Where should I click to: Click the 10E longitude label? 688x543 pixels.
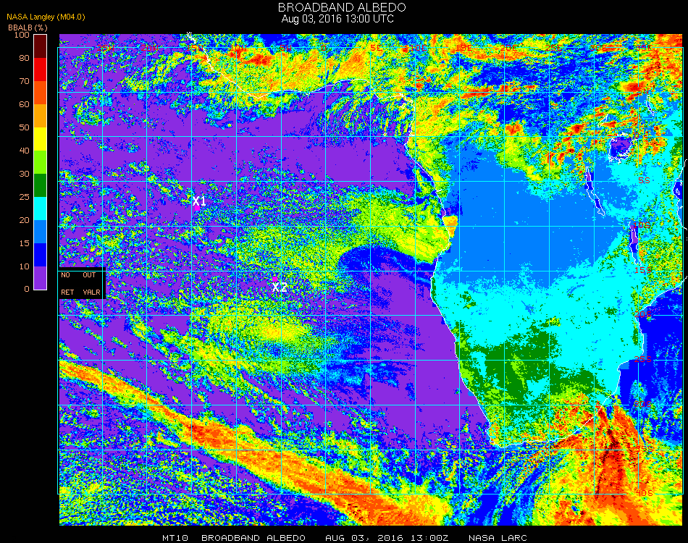click(x=418, y=48)
